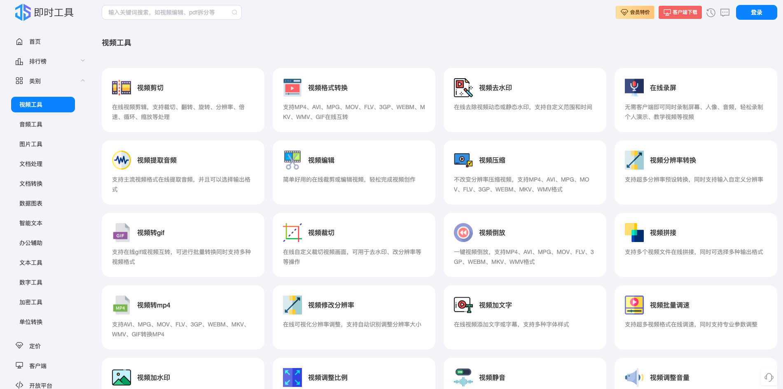Open the 视频转gif file icon
This screenshot has width=783, height=389.
tap(121, 233)
